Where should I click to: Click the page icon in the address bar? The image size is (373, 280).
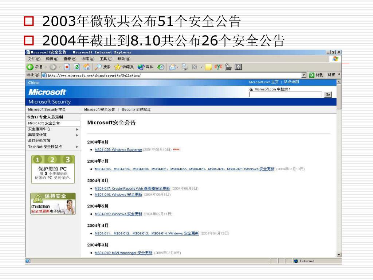[44, 75]
